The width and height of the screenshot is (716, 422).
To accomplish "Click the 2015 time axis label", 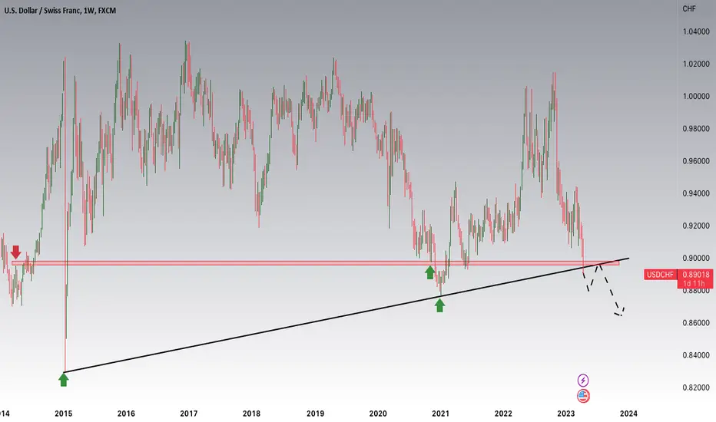I will [64, 414].
